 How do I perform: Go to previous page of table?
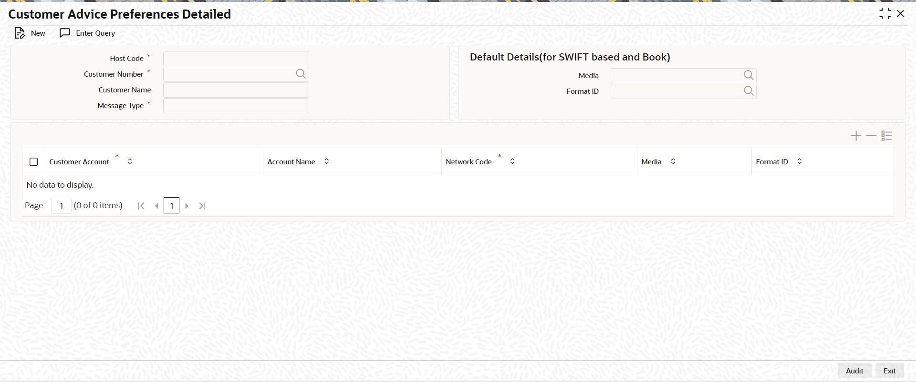pos(156,206)
